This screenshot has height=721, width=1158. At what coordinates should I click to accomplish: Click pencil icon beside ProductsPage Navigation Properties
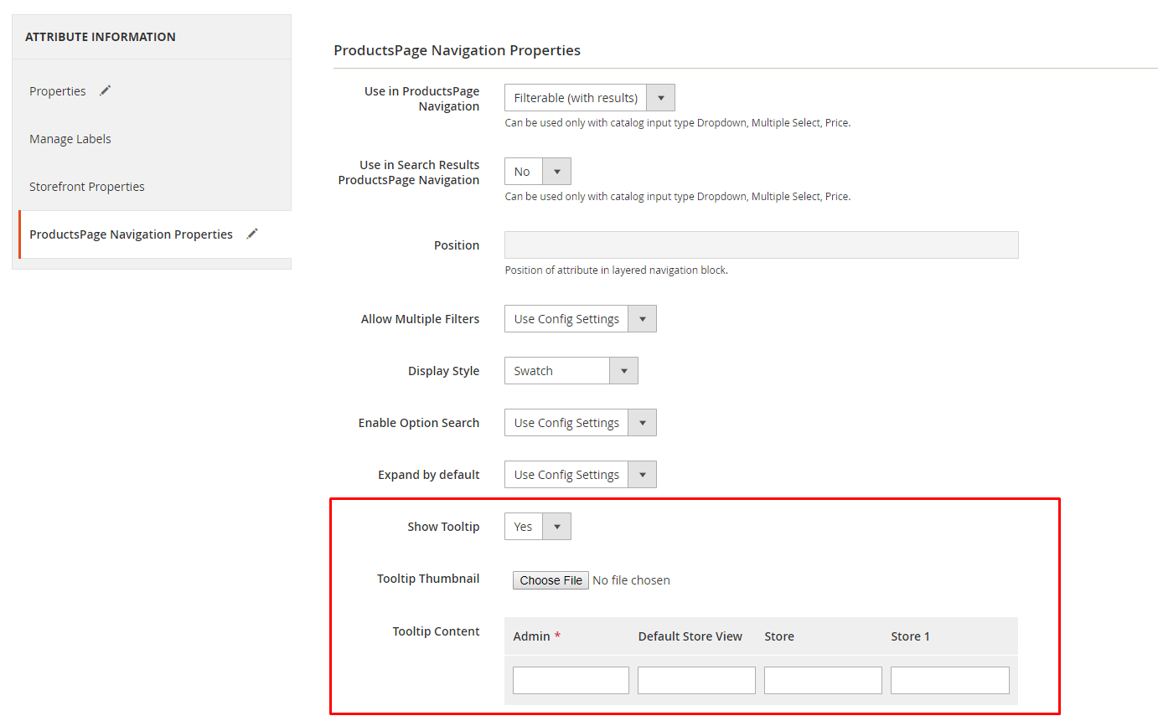252,234
